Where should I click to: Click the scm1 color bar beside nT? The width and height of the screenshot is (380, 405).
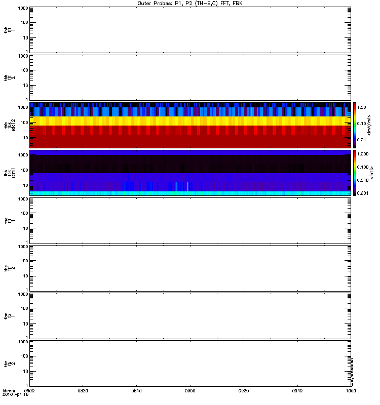(355, 173)
